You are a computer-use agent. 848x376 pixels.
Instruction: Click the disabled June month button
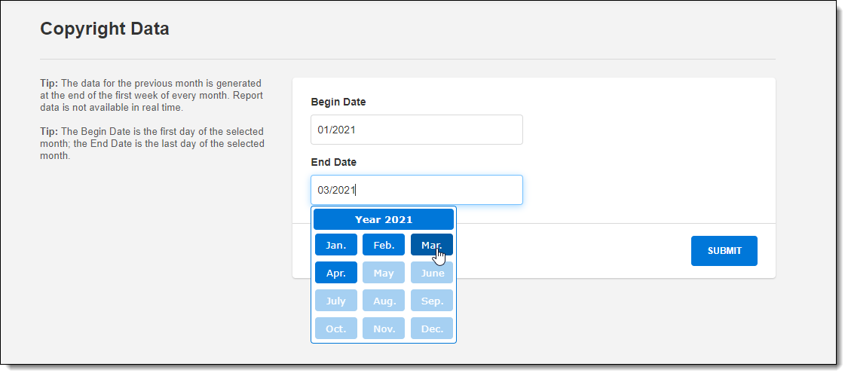click(432, 273)
